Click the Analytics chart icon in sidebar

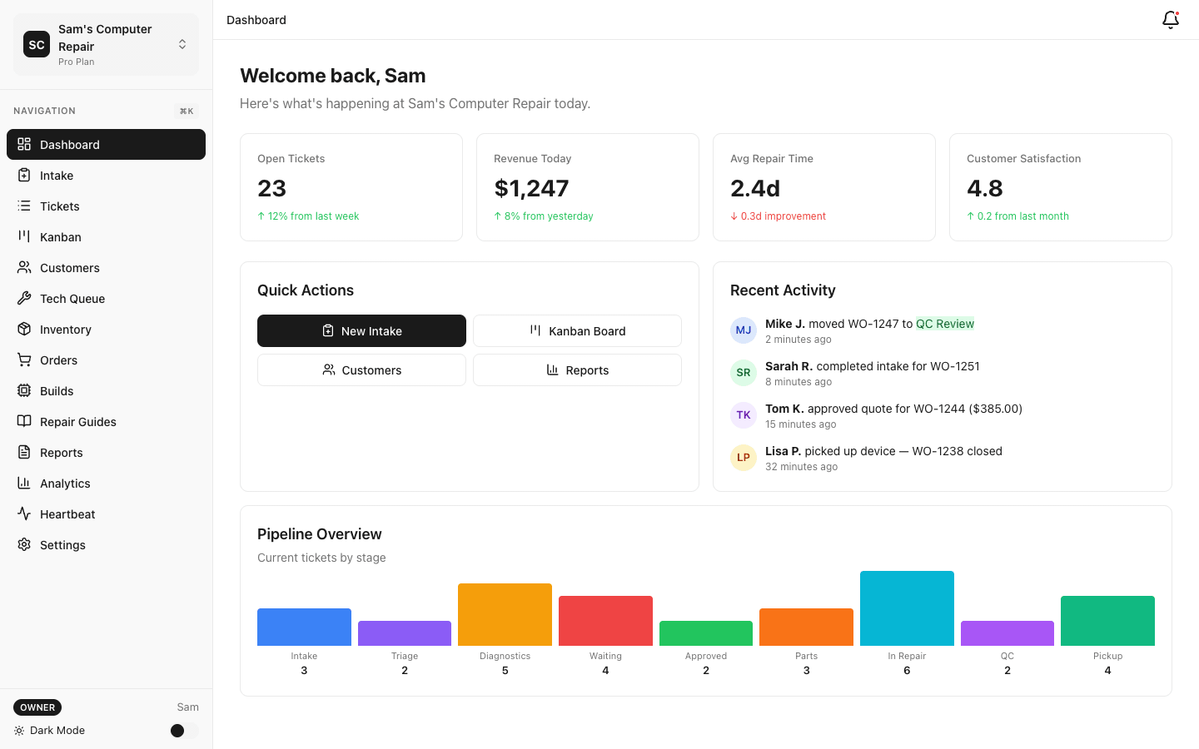[x=25, y=483]
